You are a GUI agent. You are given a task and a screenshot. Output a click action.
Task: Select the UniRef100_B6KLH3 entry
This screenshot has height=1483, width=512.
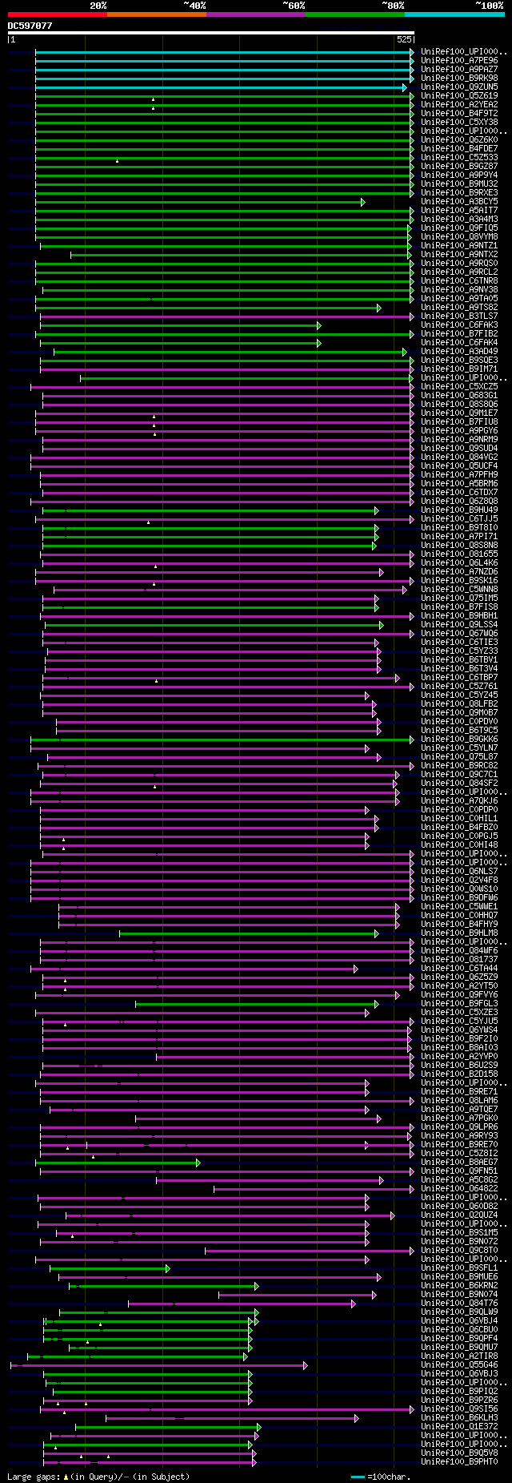coord(459,1418)
